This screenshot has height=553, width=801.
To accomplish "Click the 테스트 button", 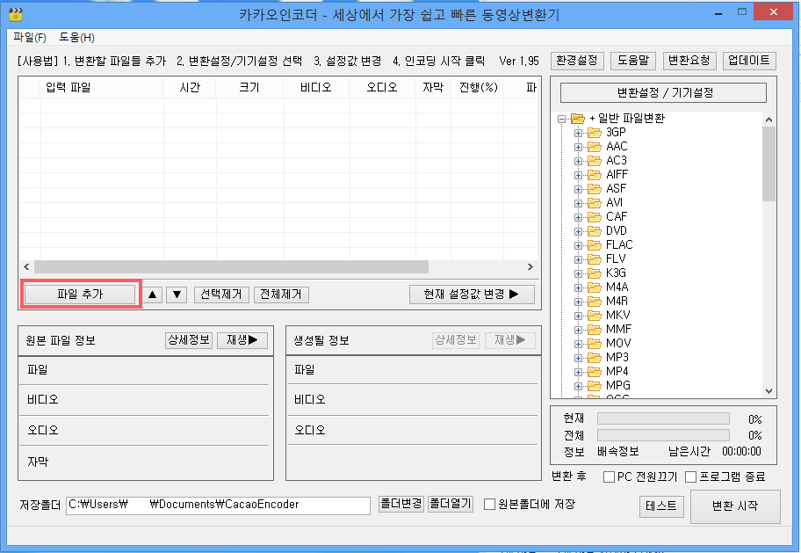I will [661, 506].
